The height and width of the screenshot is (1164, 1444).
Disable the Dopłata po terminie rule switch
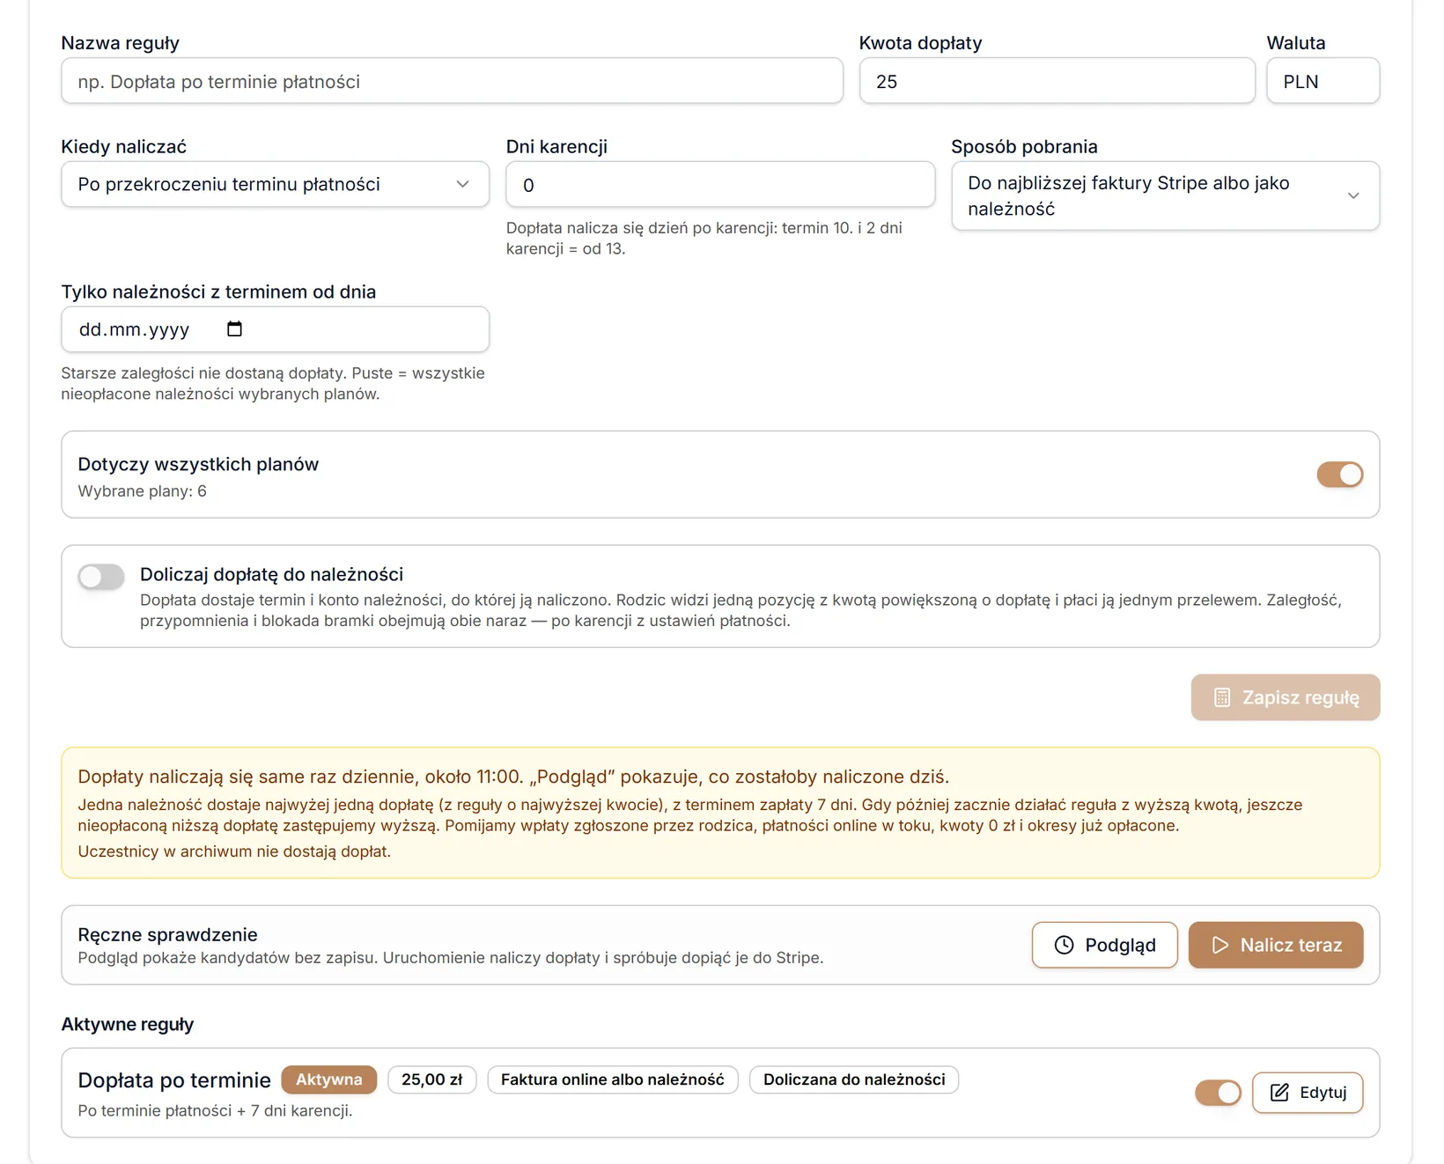[x=1218, y=1093]
